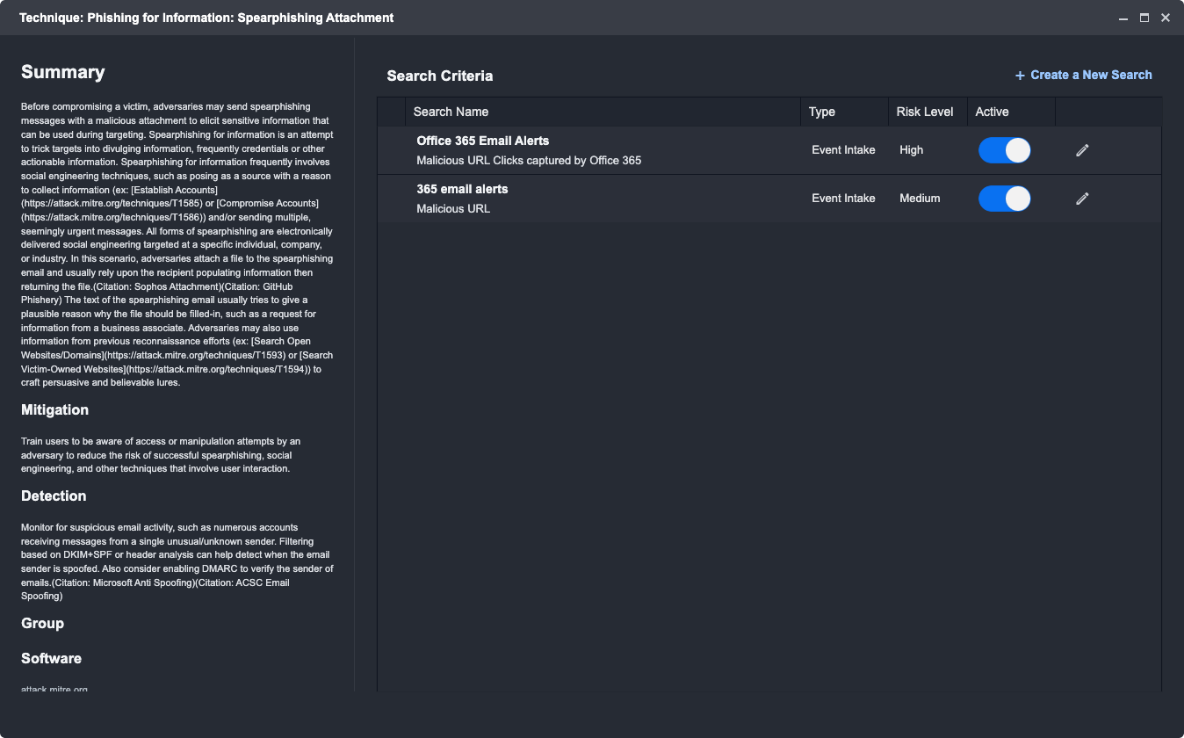Turn off 365 email alerts active switch
The image size is (1184, 738).
[x=1004, y=199]
